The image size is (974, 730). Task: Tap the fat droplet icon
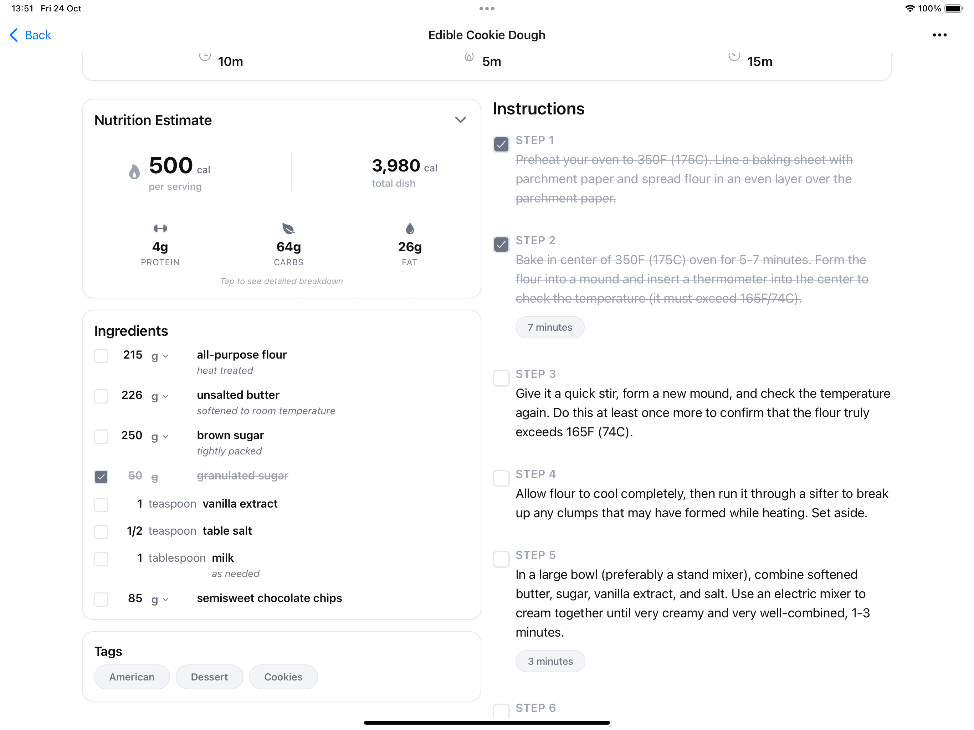(x=410, y=228)
